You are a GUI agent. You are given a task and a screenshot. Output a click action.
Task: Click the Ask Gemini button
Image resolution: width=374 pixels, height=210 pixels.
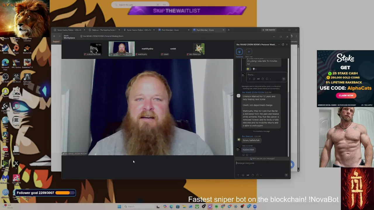[269, 30]
